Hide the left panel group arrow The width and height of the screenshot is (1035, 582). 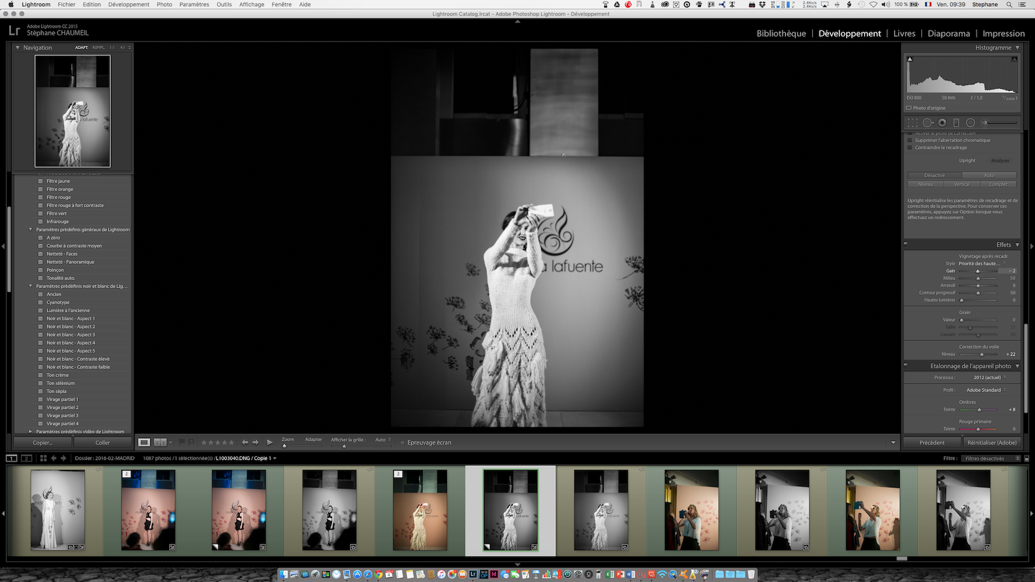3,247
